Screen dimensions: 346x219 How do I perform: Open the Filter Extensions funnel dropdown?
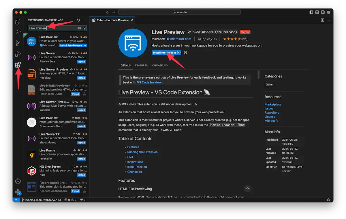(x=84, y=28)
